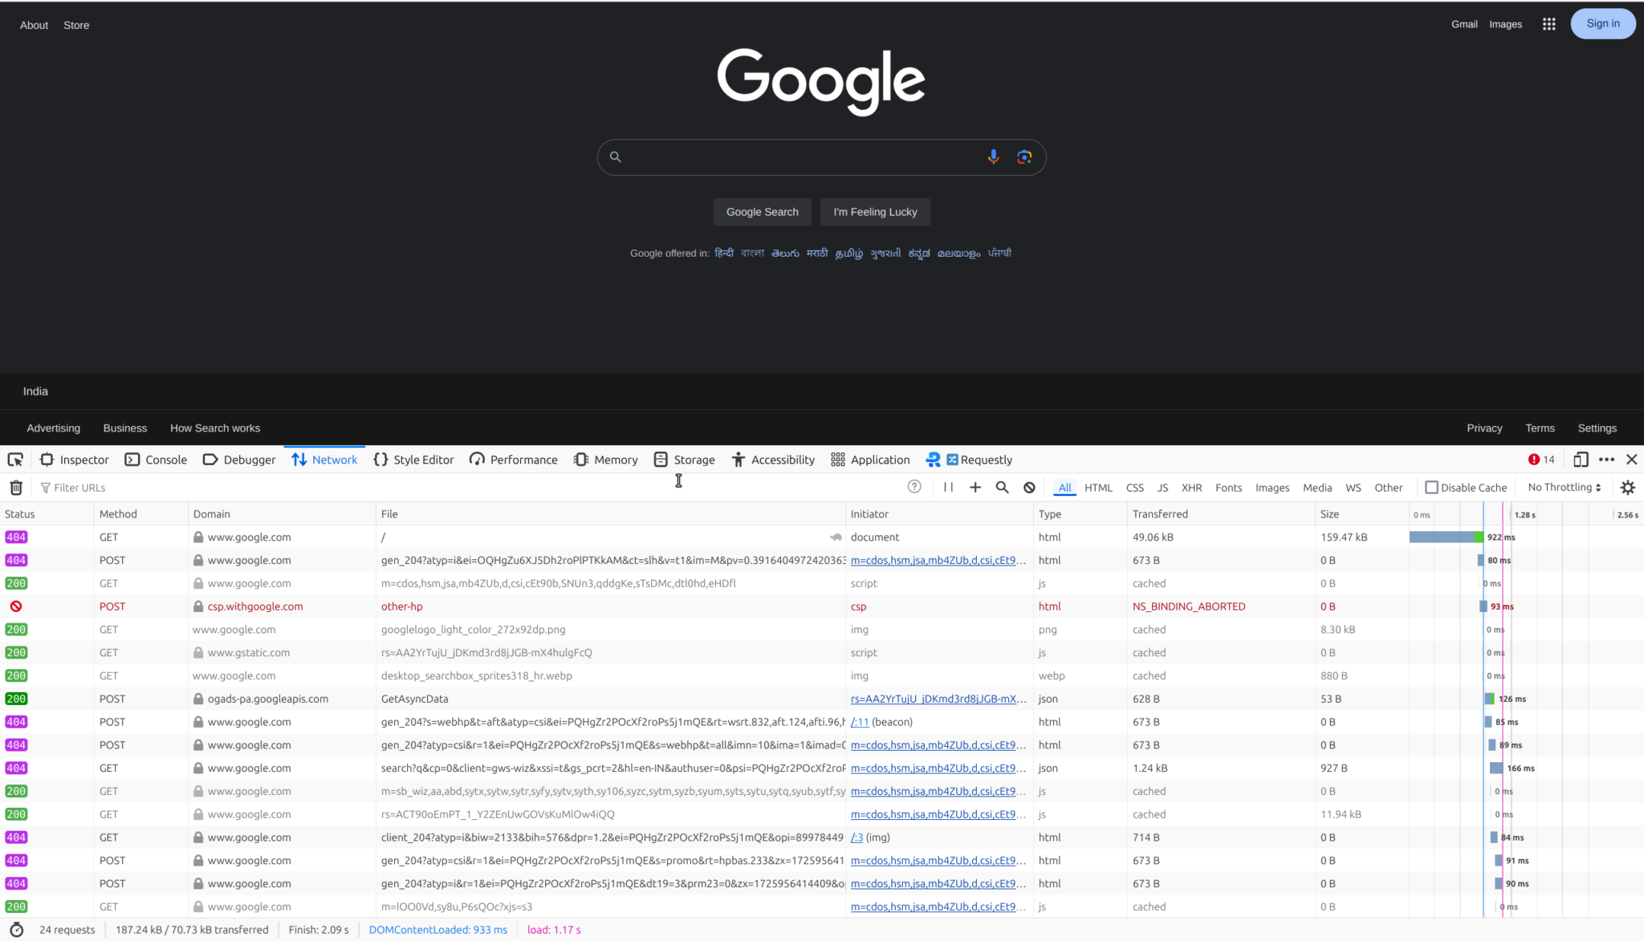This screenshot has width=1644, height=945.
Task: Toggle Responsive Design Mode
Action: pyautogui.click(x=1580, y=459)
